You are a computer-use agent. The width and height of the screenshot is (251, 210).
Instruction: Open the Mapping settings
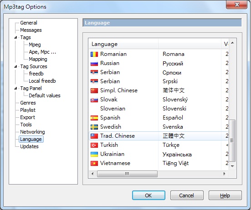pos(38,59)
